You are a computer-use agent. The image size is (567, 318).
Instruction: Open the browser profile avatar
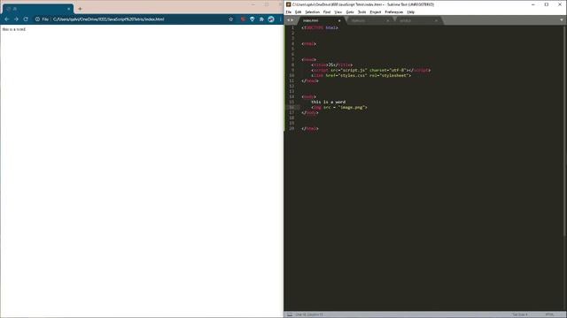271,19
